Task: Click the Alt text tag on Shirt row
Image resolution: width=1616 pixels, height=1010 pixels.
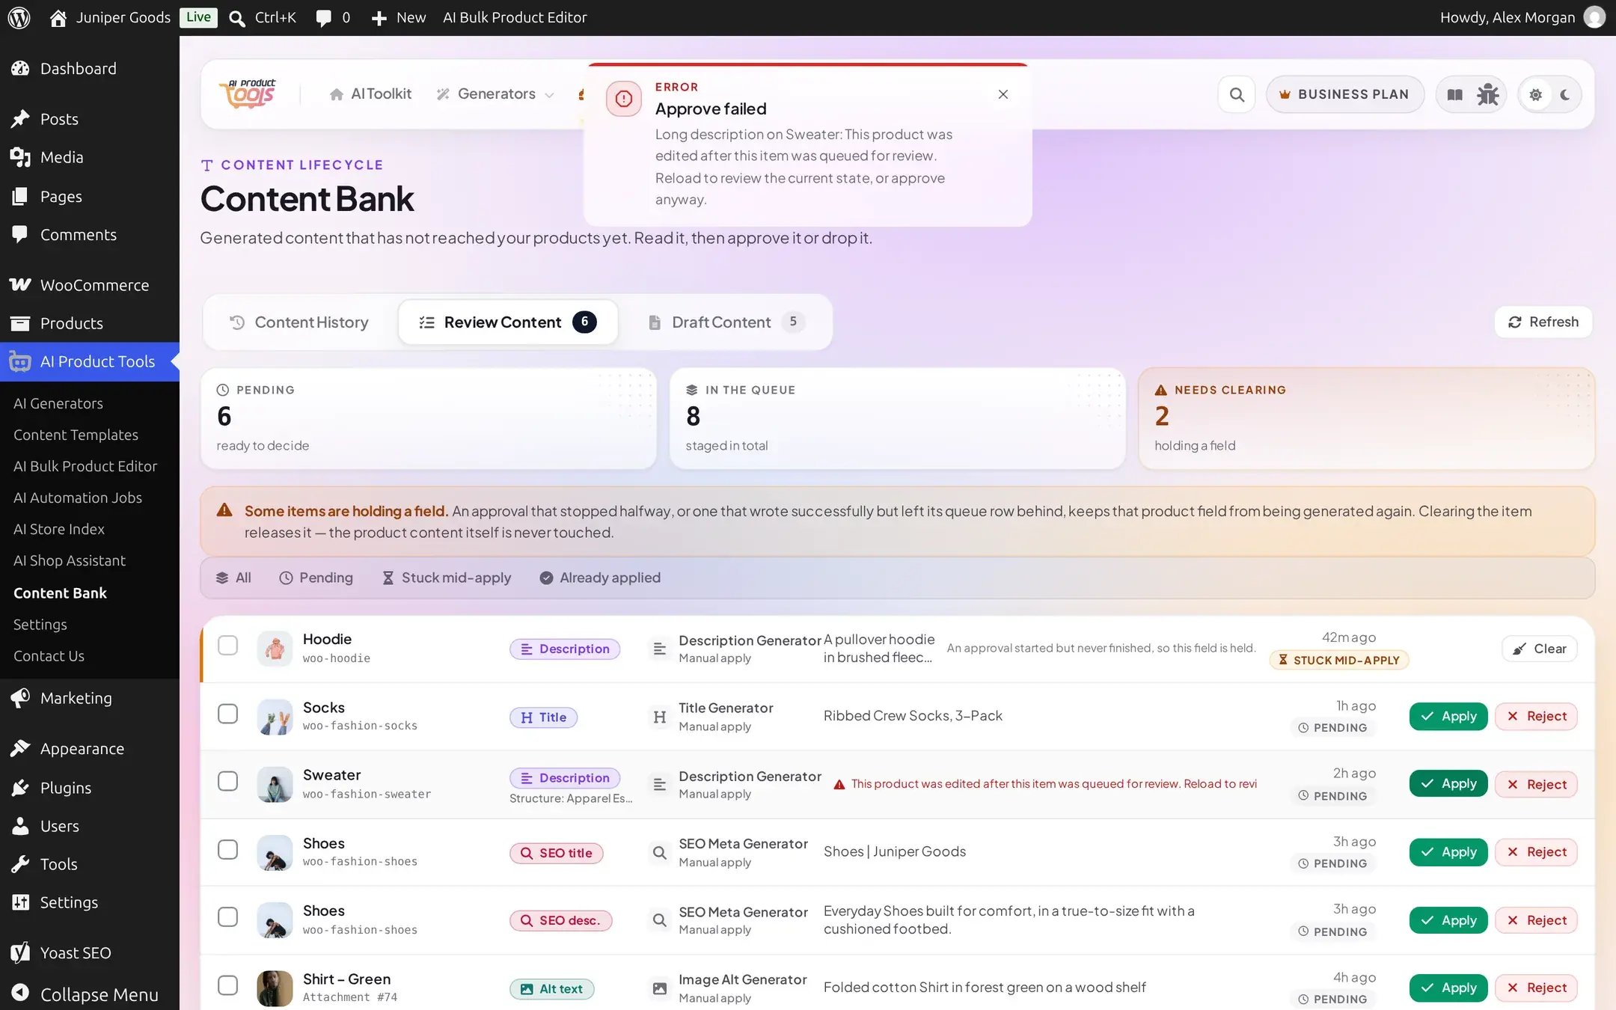Action: (x=552, y=989)
